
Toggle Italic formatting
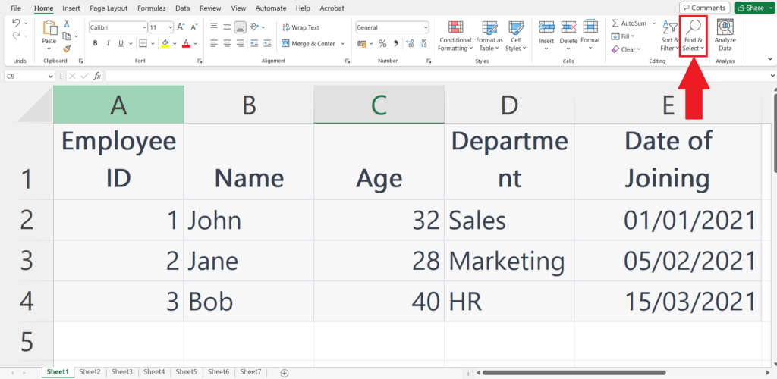[x=108, y=43]
